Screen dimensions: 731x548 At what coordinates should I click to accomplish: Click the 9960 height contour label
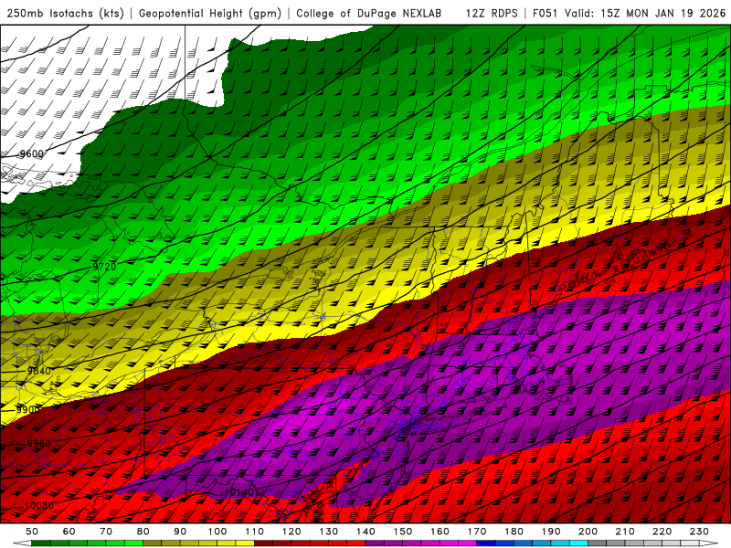pos(39,443)
